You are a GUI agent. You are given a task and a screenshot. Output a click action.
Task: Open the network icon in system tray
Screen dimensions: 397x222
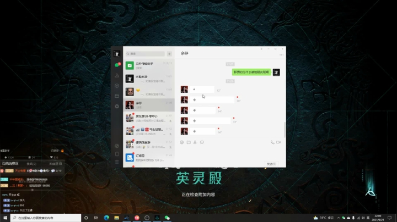(x=358, y=218)
